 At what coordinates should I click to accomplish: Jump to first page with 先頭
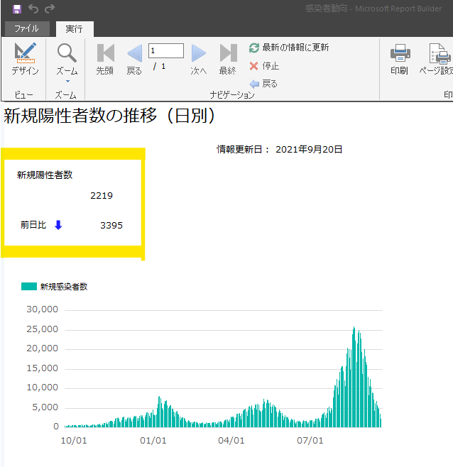click(x=104, y=59)
